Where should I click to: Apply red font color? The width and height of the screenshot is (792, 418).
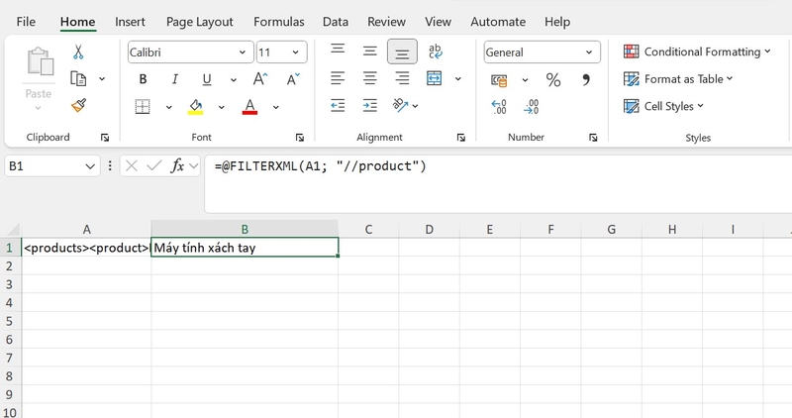point(249,107)
